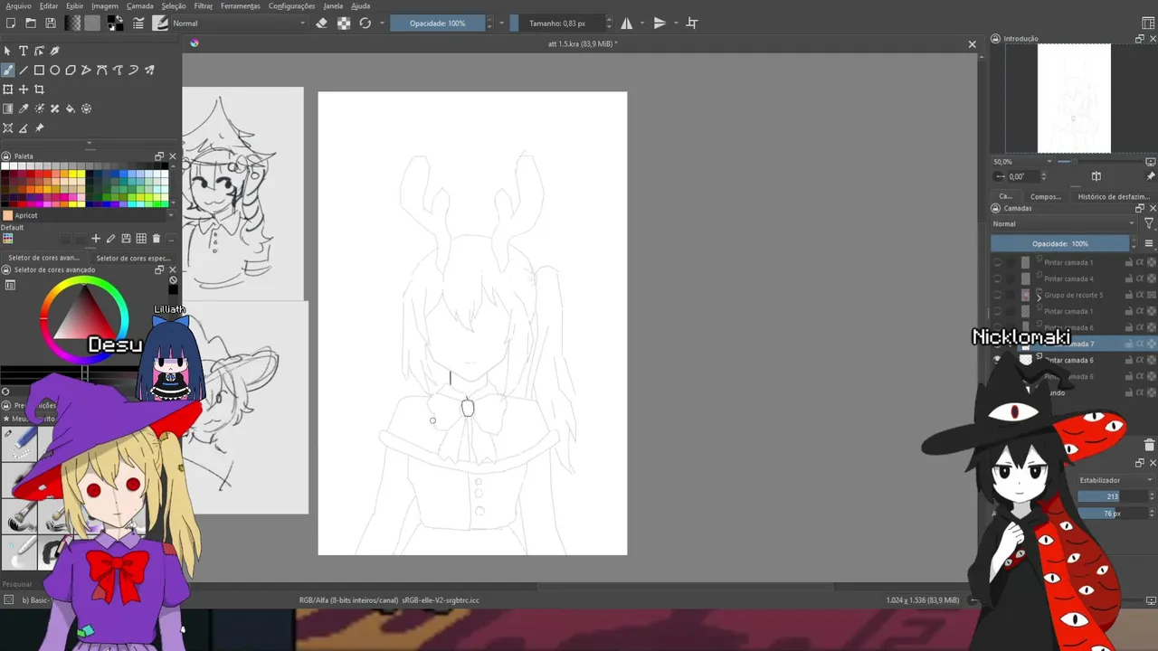The width and height of the screenshot is (1158, 651).
Task: Toggle lock on the Paleta docker
Action: pos(5,156)
